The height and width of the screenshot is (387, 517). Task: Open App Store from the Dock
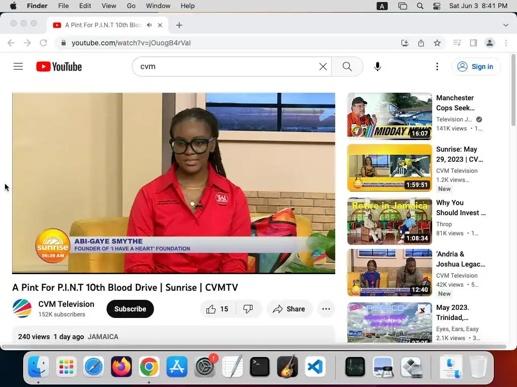tap(177, 367)
